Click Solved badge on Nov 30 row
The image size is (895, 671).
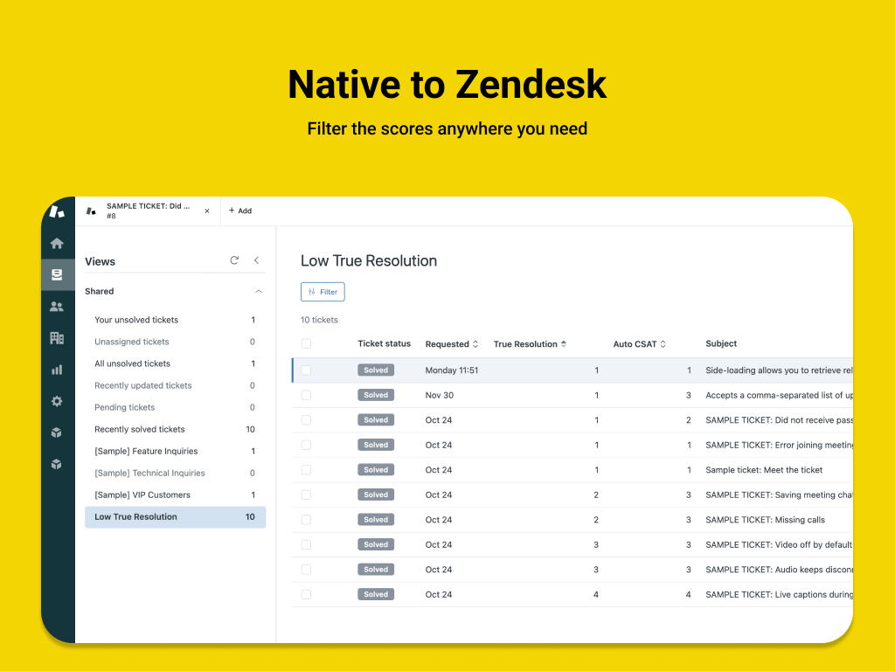coord(376,395)
